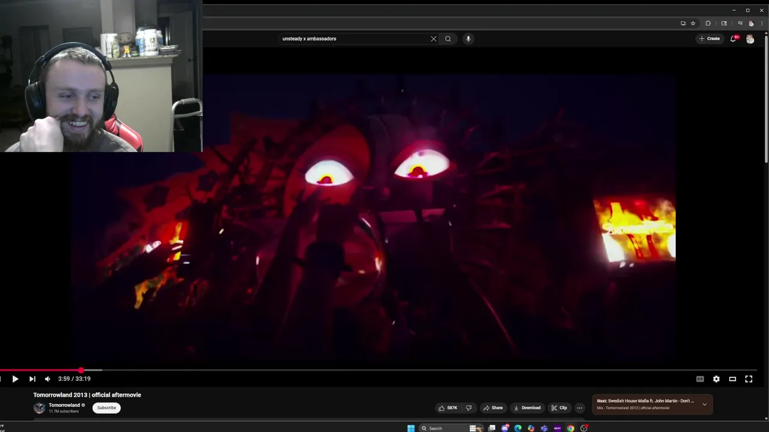This screenshot has width=769, height=432.
Task: Click the webcam overlay of the streamer
Action: point(101,76)
